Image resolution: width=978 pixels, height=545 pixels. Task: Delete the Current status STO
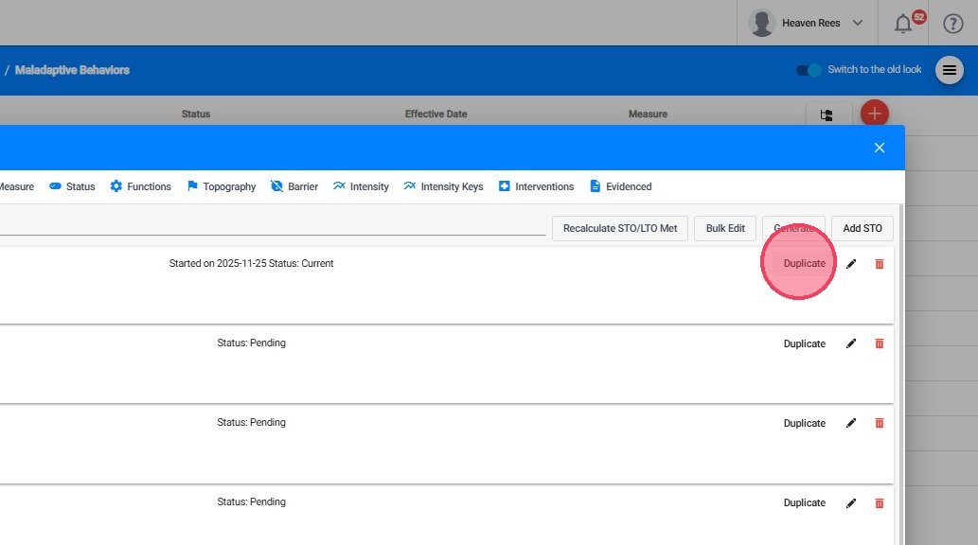pyautogui.click(x=880, y=264)
